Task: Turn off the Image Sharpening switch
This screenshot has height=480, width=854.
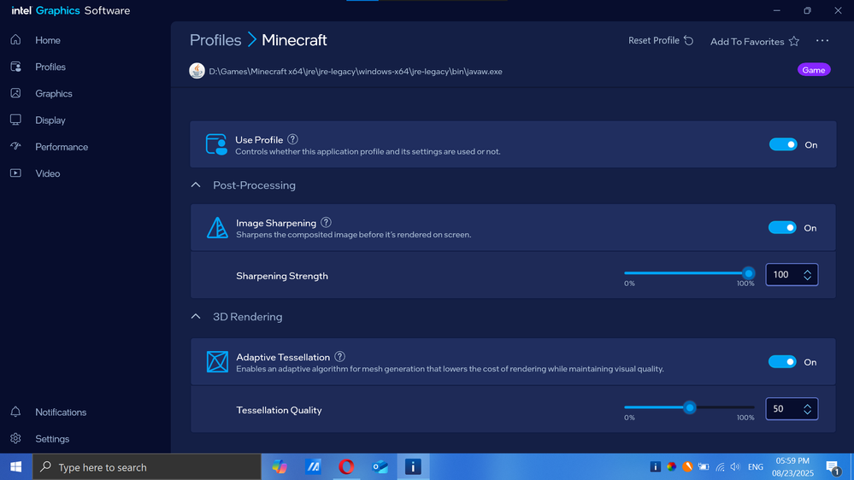Action: [783, 228]
